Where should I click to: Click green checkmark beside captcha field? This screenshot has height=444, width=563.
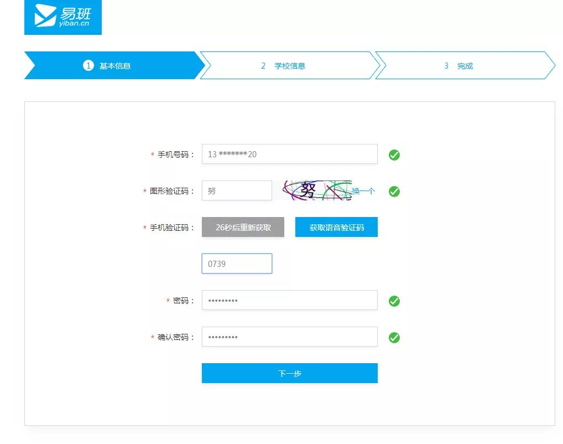point(394,192)
